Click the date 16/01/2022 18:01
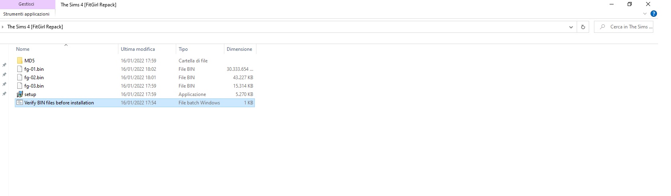 click(138, 78)
